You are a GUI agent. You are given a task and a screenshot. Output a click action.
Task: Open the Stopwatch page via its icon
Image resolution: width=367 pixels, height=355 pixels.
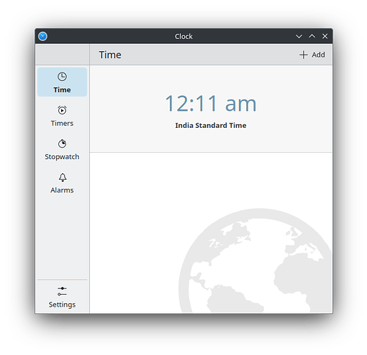point(62,143)
